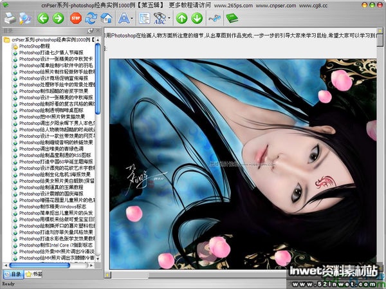Viewport: 386px width, 289px height.
Task: Click the blue refresh arrows icon
Action: point(91,19)
